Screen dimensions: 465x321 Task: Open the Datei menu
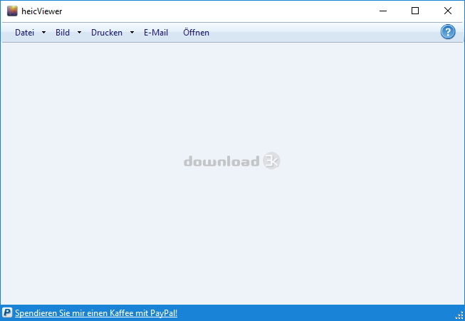coord(24,33)
